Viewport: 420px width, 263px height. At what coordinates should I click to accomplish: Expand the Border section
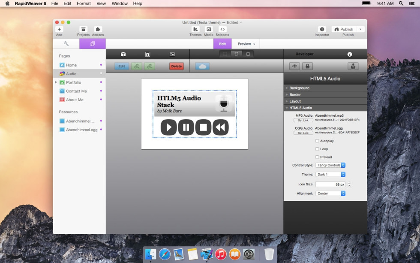pyautogui.click(x=325, y=95)
